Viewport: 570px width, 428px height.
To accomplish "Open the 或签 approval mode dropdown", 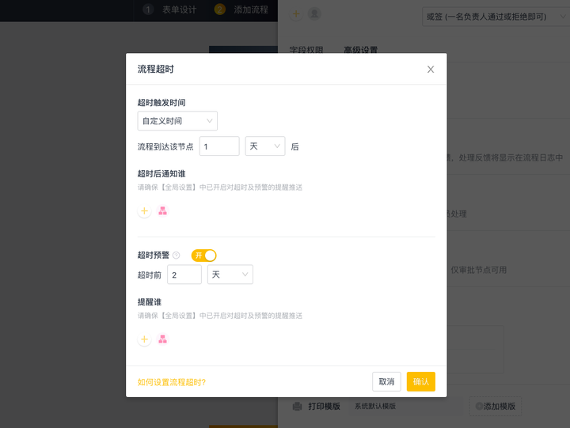I will coord(496,17).
